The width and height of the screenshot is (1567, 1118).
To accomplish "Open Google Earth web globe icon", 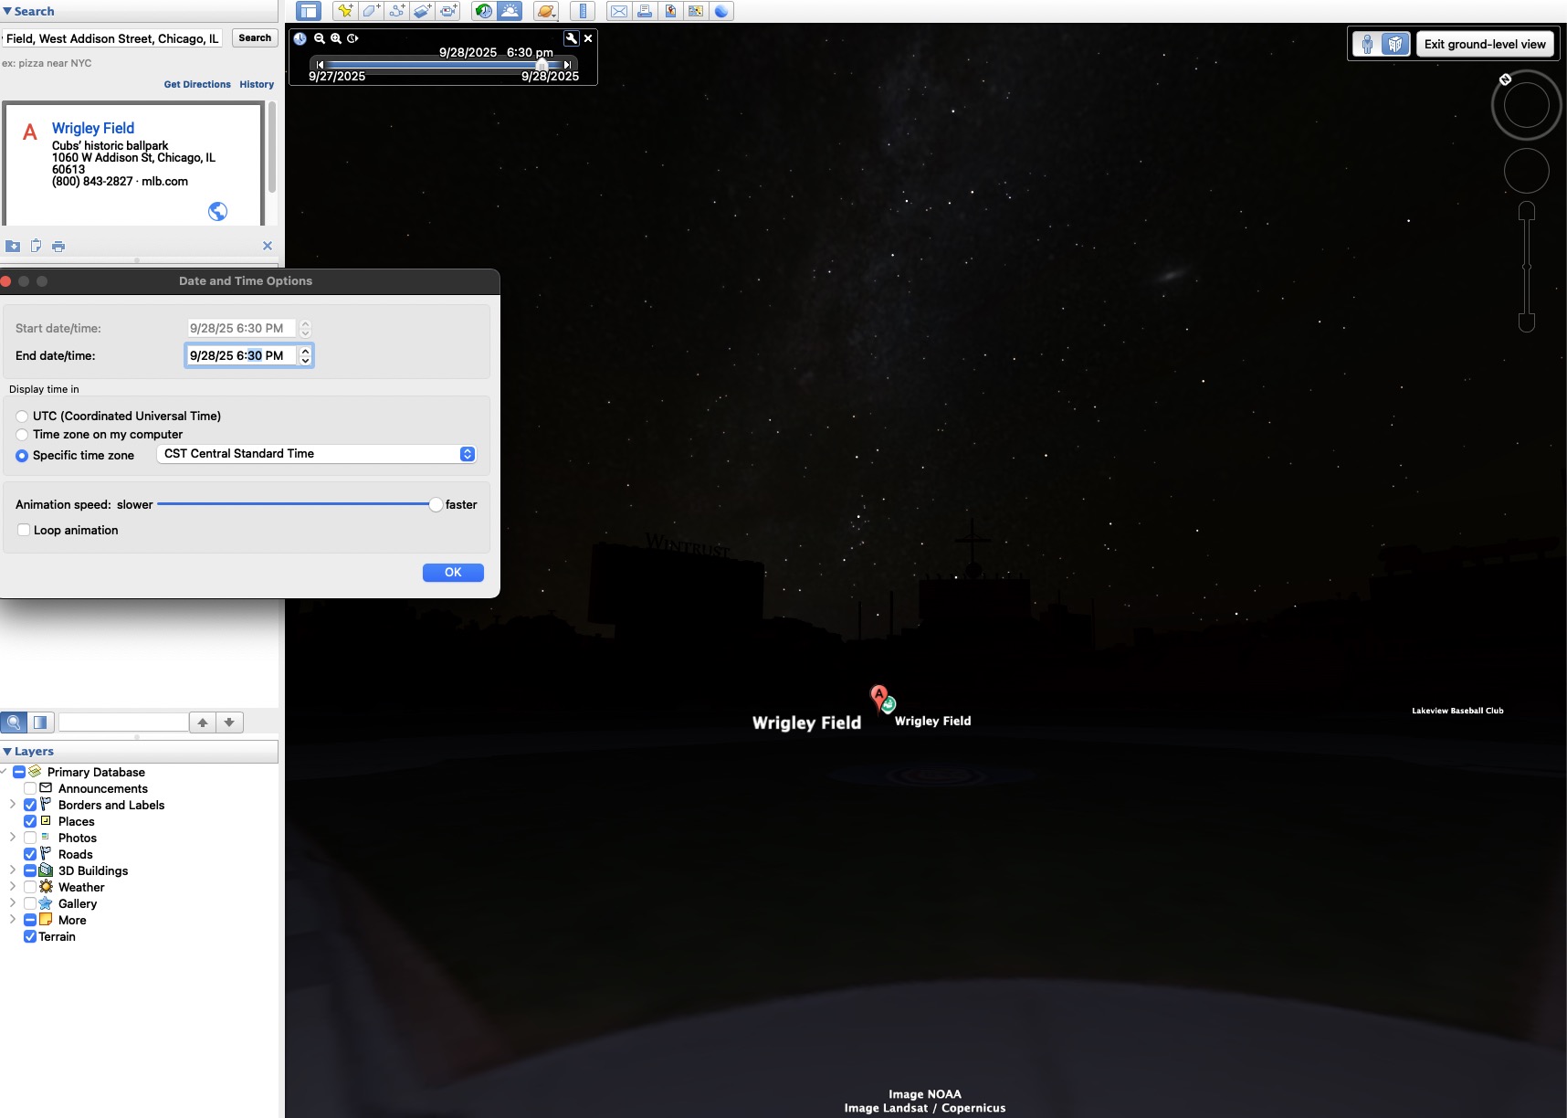I will (721, 11).
